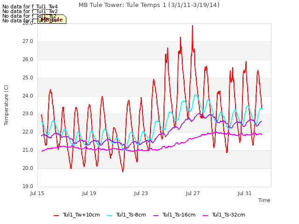This screenshot has height=224, width=299.
Task: Click the red Tul1_Tw+10cm legend swatch
Action: pos(56,216)
